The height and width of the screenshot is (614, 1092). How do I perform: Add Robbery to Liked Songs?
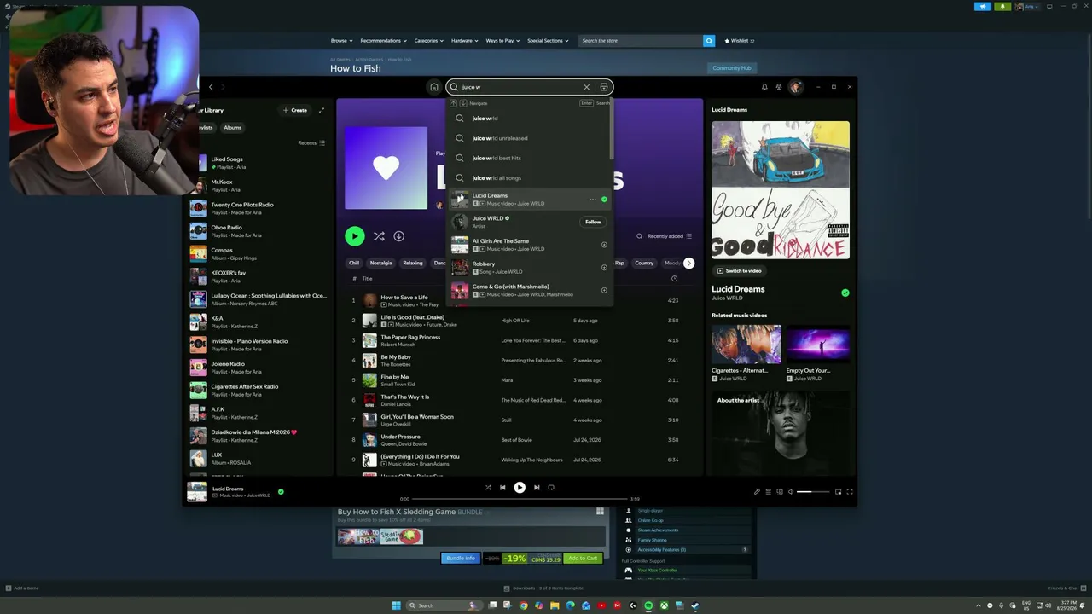(x=604, y=268)
